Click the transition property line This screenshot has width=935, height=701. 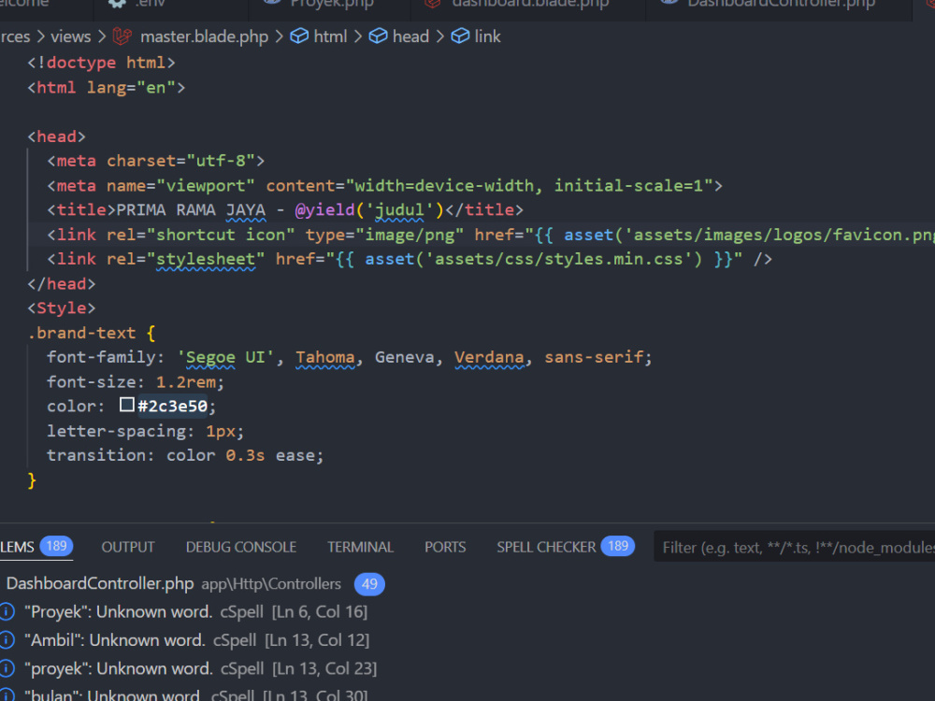pos(185,455)
